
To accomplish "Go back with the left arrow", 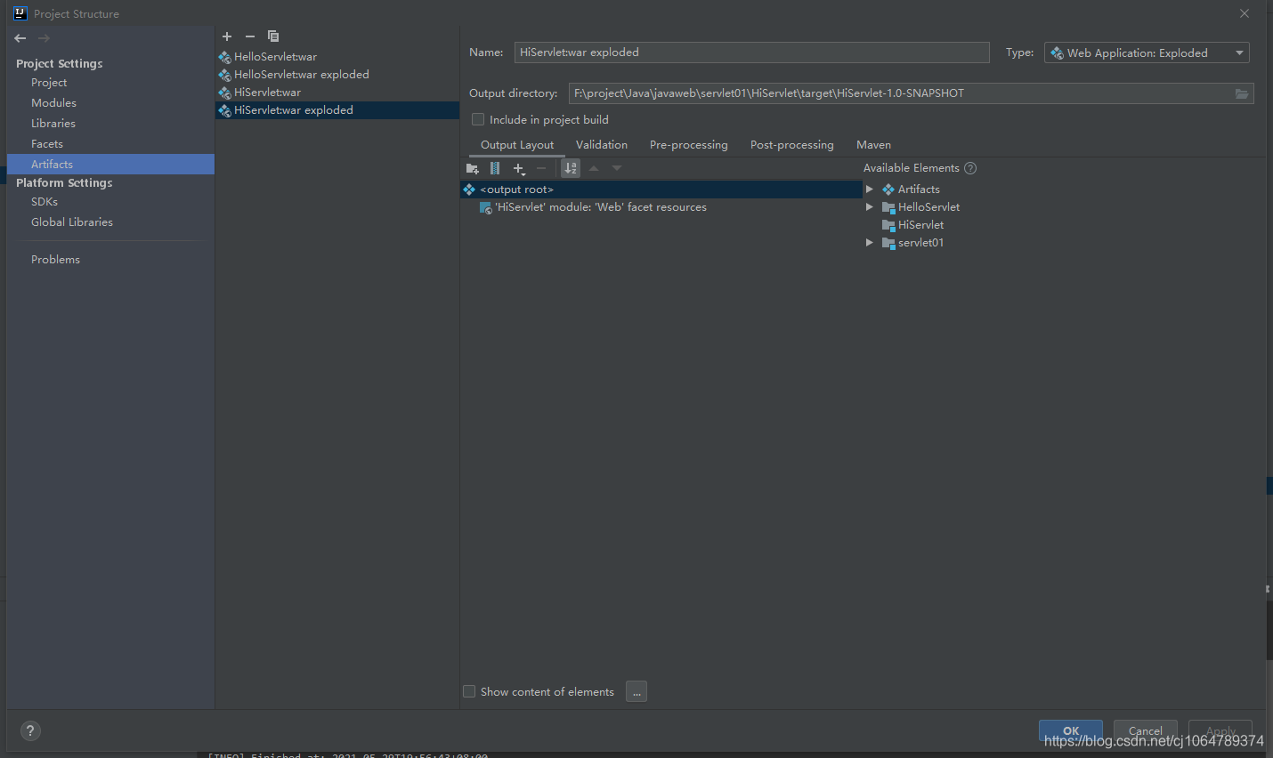I will [20, 38].
